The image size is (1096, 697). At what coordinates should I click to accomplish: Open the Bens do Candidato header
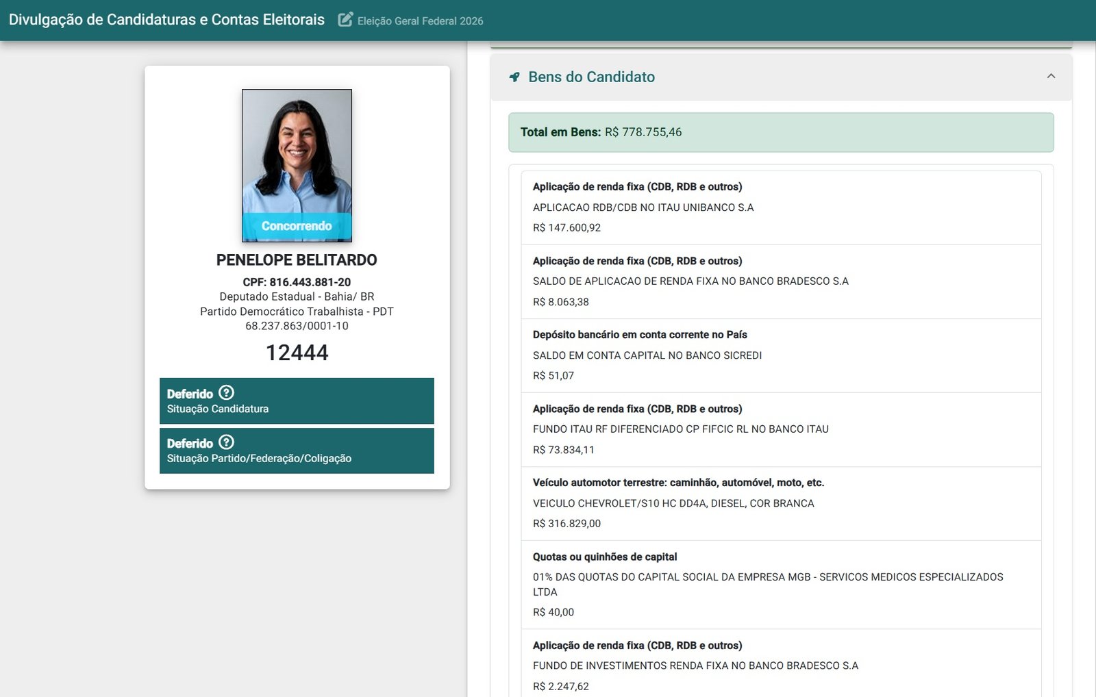click(781, 77)
